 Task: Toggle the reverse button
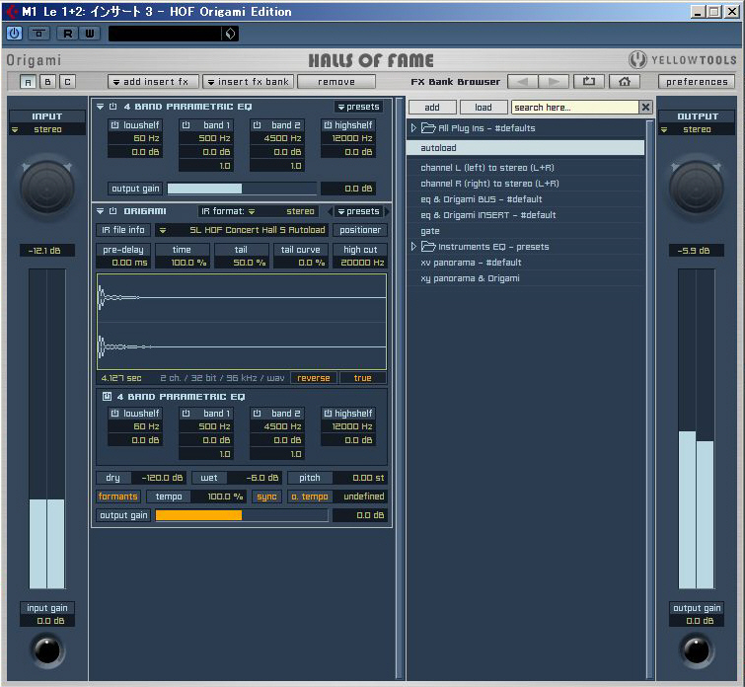314,378
